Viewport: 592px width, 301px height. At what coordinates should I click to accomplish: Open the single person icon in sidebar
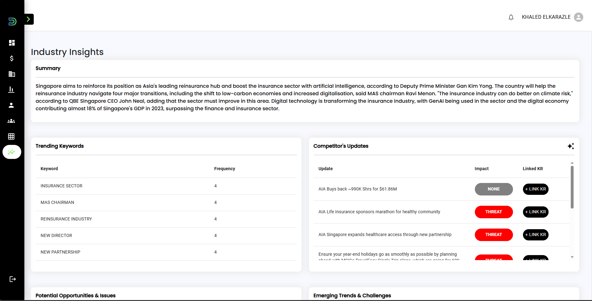tap(11, 105)
